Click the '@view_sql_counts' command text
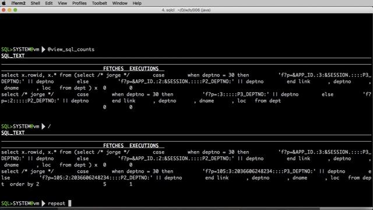 pos(71,50)
